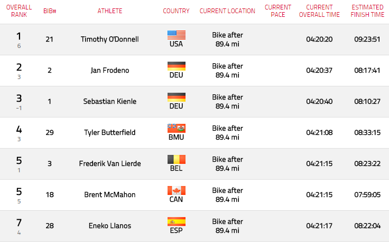Select Sebastian Kienle athlete name
Screen dimensions: 389x245
[x=109, y=101]
